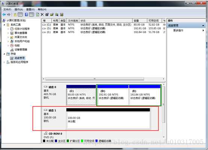Click the open-folder toolbar icon
Screen dimensions: 208x150
[52, 15]
